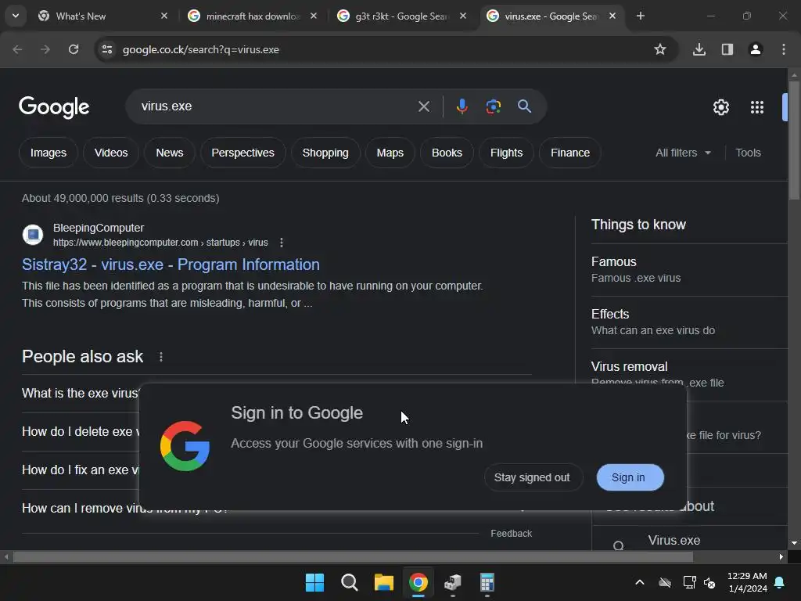
Task: Close the minecraft hax download tab
Action: (314, 16)
